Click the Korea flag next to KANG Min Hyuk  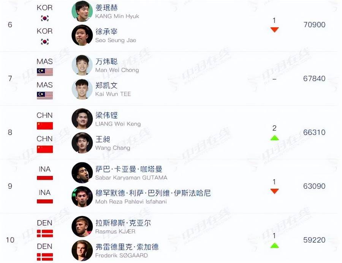[45, 18]
